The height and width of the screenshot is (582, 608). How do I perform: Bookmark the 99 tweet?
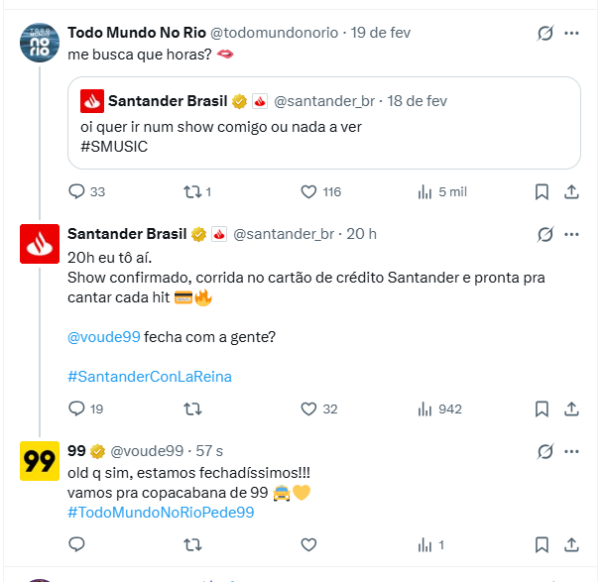point(543,544)
